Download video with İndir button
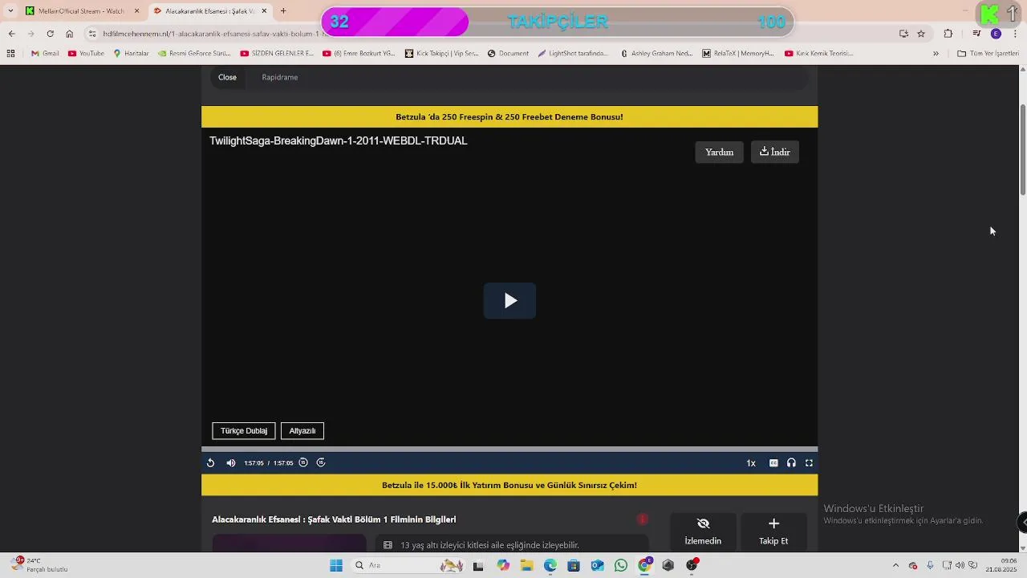Image resolution: width=1027 pixels, height=578 pixels. click(775, 153)
